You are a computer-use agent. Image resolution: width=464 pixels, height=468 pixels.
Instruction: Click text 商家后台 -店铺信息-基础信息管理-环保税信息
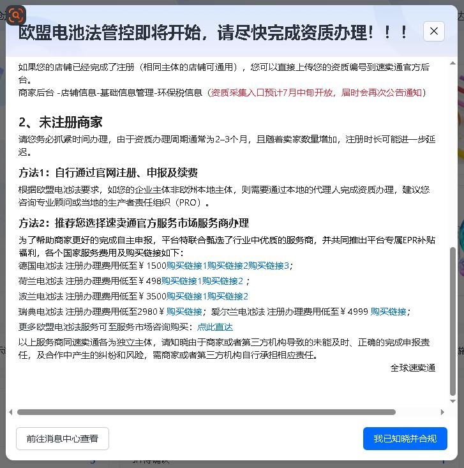click(110, 93)
